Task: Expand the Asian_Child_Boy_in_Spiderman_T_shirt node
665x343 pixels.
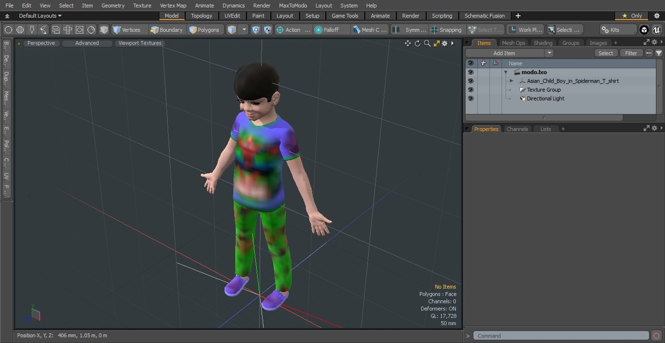Action: tap(511, 81)
